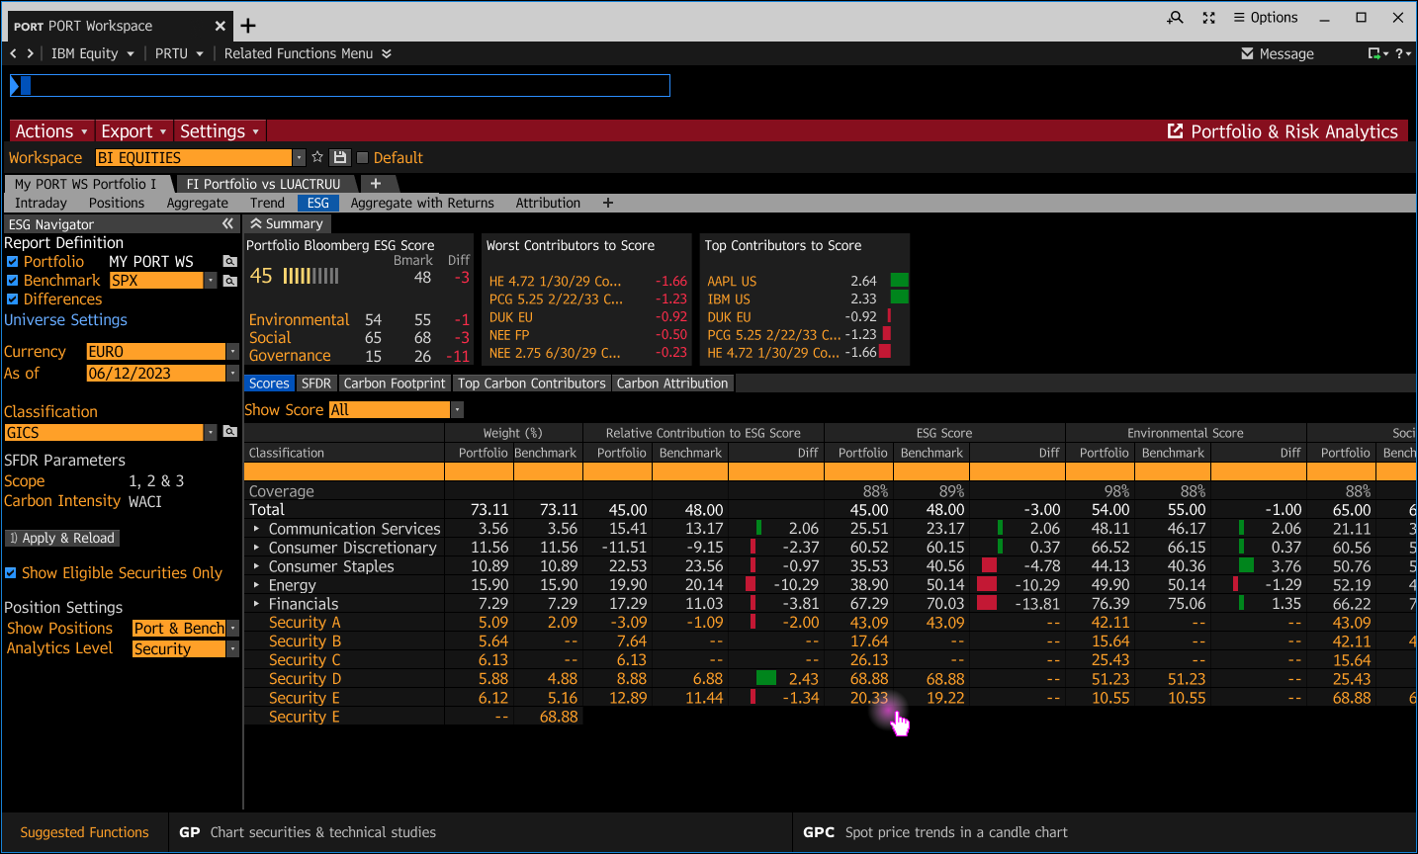Screen dimensions: 1418x854
Task: Click the command line input field
Action: (x=340, y=86)
